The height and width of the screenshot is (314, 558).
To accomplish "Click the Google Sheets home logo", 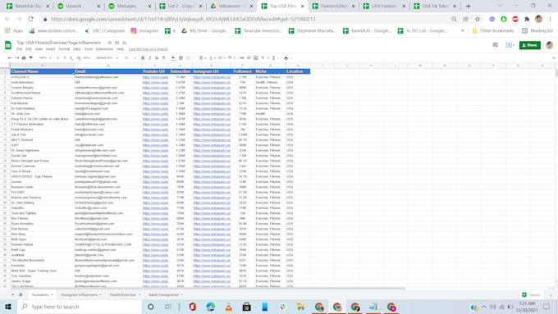I will (x=8, y=45).
